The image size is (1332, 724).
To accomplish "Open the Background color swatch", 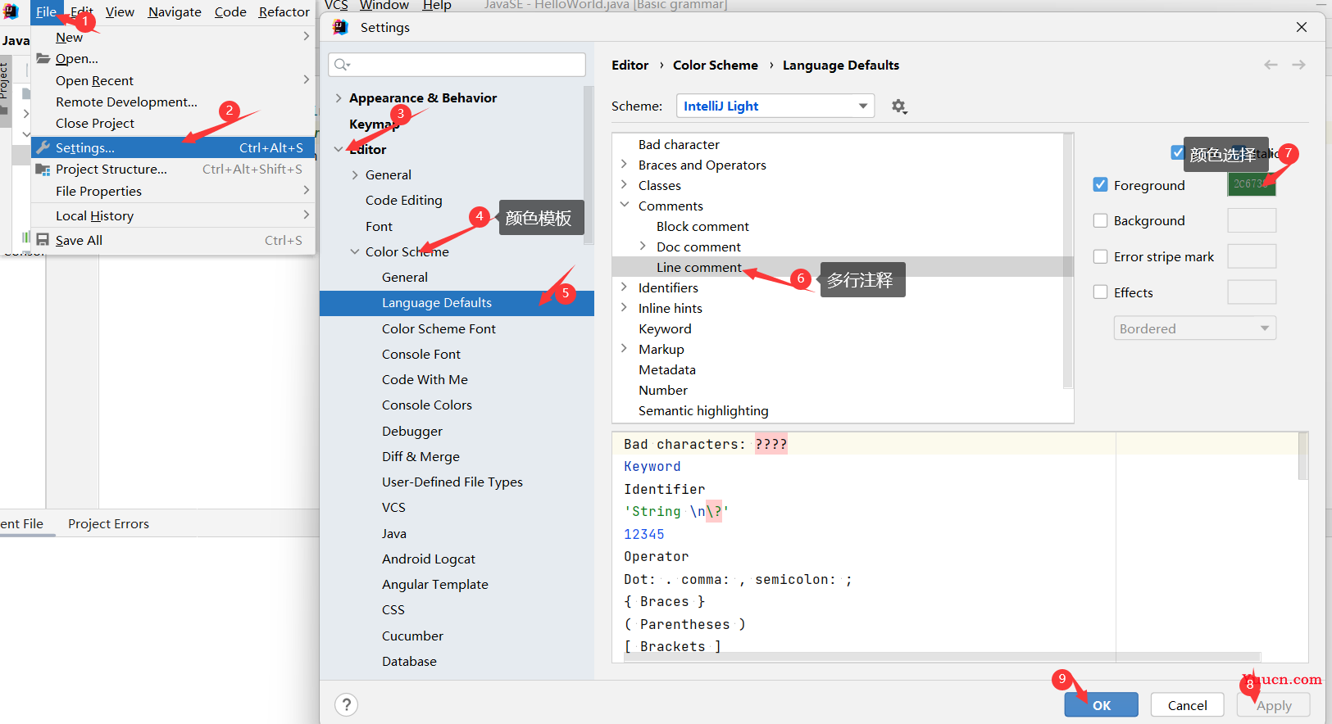I will click(1252, 220).
